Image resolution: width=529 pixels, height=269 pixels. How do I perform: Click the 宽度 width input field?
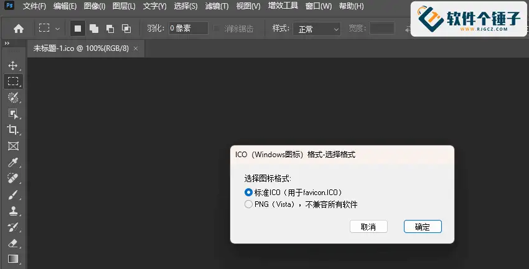coord(382,29)
